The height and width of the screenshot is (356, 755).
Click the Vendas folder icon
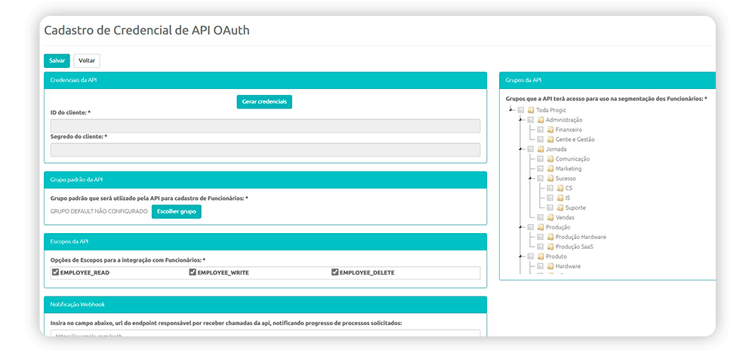point(550,217)
